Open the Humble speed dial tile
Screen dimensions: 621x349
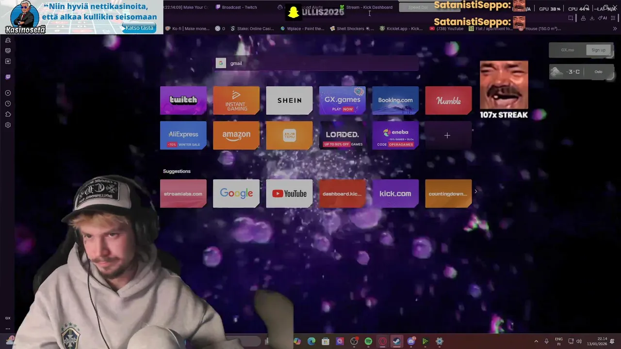coord(448,100)
